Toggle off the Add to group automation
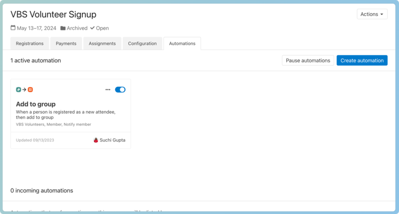The image size is (399, 214). 120,90
